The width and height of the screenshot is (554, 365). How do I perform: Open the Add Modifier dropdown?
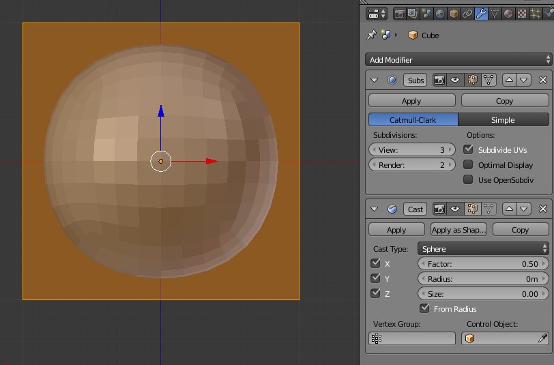click(x=456, y=60)
